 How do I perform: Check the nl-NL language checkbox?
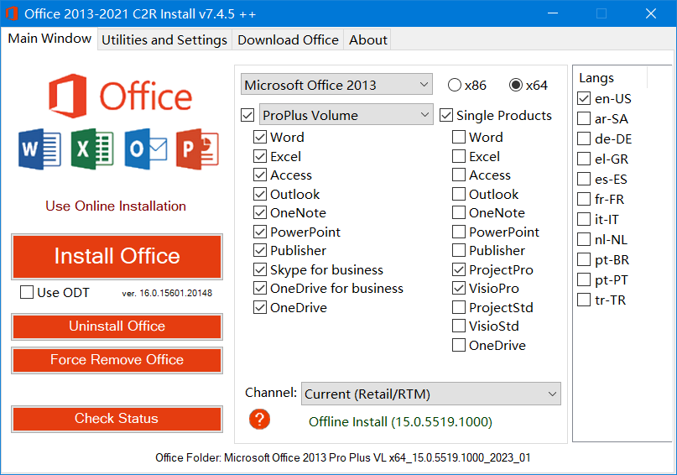click(x=584, y=239)
